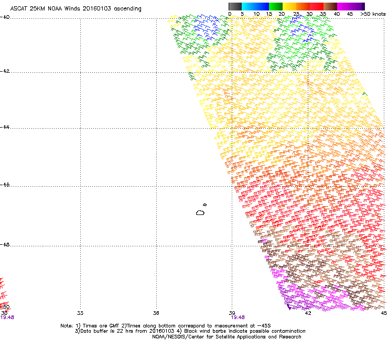Click the legend label "45"

[350, 14]
